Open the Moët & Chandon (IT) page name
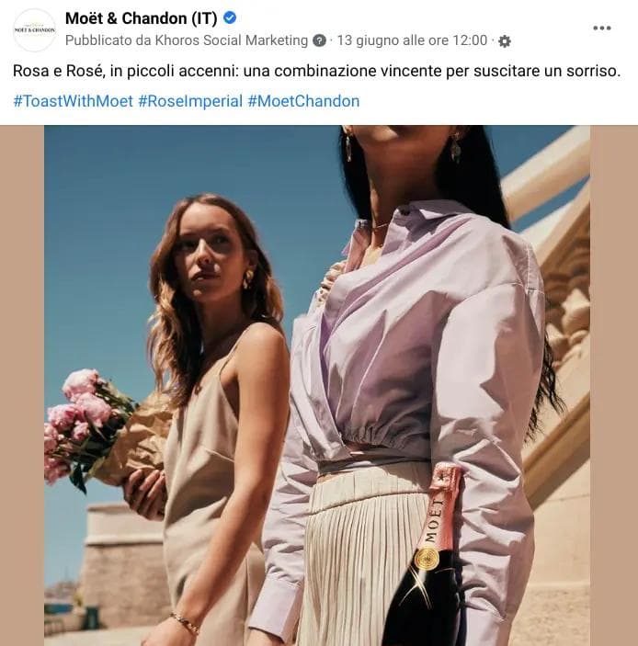This screenshot has height=646, width=638. (141, 18)
